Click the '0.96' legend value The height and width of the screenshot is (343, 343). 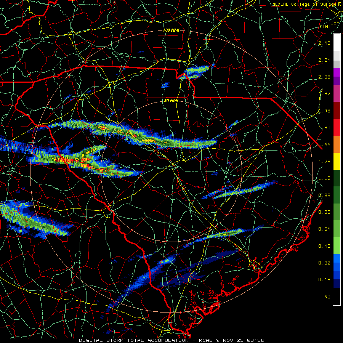(x=324, y=196)
